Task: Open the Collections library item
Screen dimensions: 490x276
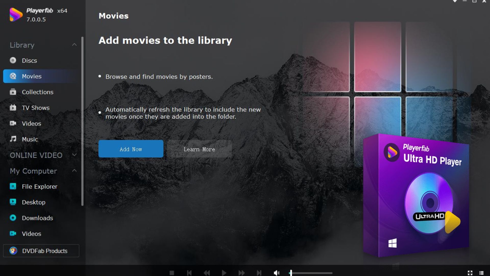Action: (x=41, y=92)
